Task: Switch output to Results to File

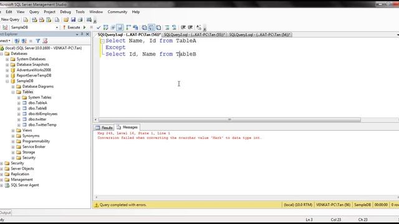Action: (158, 27)
